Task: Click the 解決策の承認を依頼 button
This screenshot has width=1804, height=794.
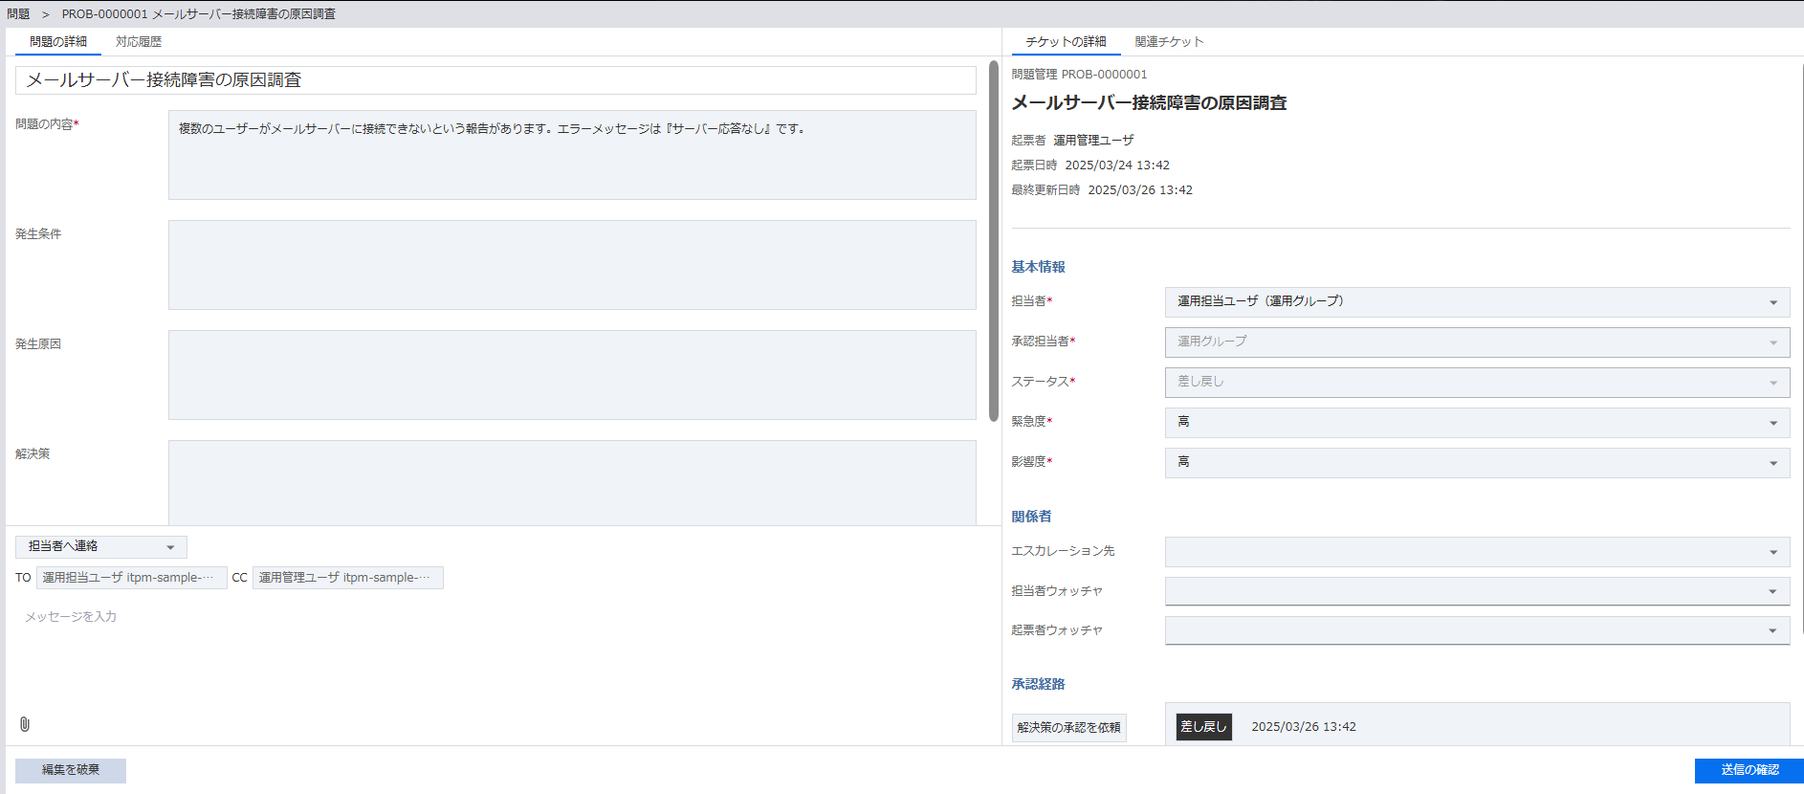Action: pyautogui.click(x=1068, y=728)
